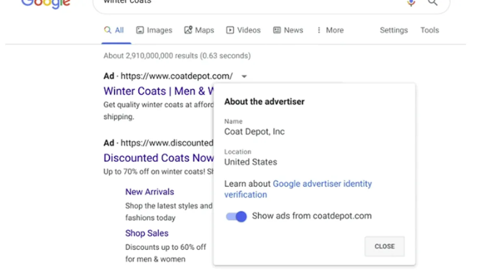Click the microphone voice search icon

[411, 2]
